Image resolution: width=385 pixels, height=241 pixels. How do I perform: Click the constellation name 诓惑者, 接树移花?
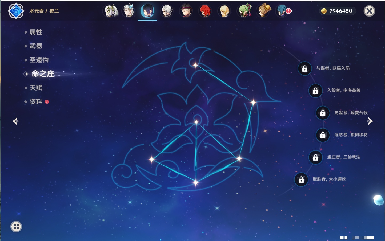(x=351, y=135)
